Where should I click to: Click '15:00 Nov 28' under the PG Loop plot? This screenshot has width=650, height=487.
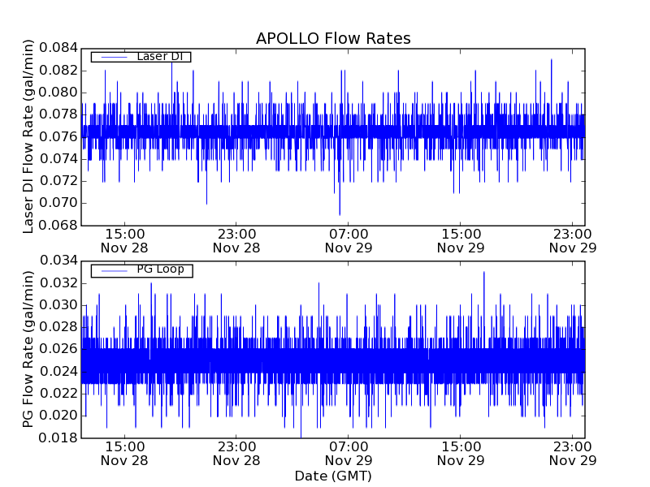(124, 454)
